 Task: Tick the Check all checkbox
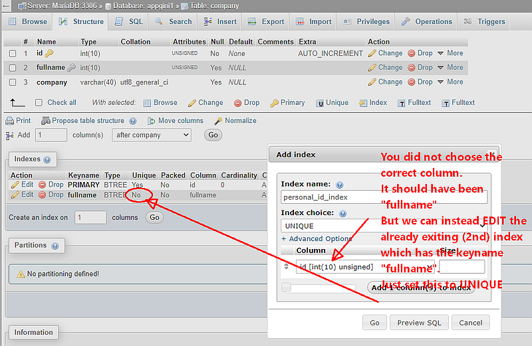pyautogui.click(x=39, y=103)
